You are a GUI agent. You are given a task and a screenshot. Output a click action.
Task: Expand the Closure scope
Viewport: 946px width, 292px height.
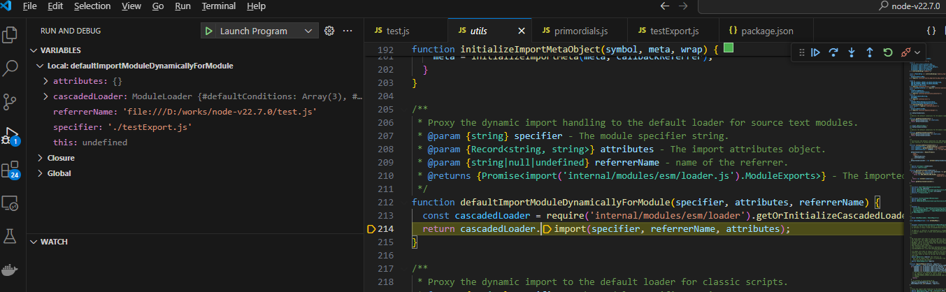coord(41,158)
